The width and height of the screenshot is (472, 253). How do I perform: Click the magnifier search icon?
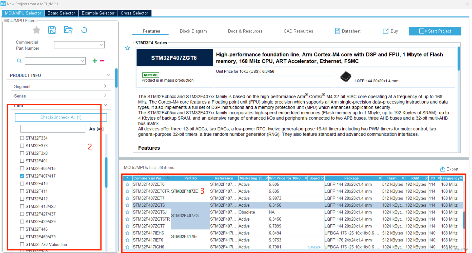click(19, 61)
